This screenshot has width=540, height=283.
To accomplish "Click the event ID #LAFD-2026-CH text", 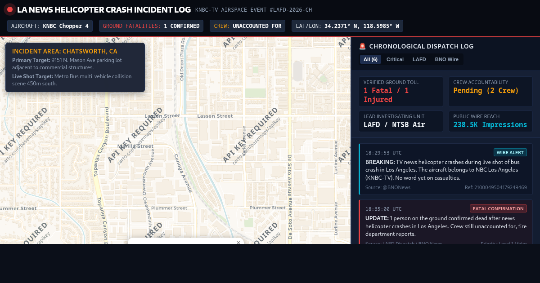I will (291, 10).
